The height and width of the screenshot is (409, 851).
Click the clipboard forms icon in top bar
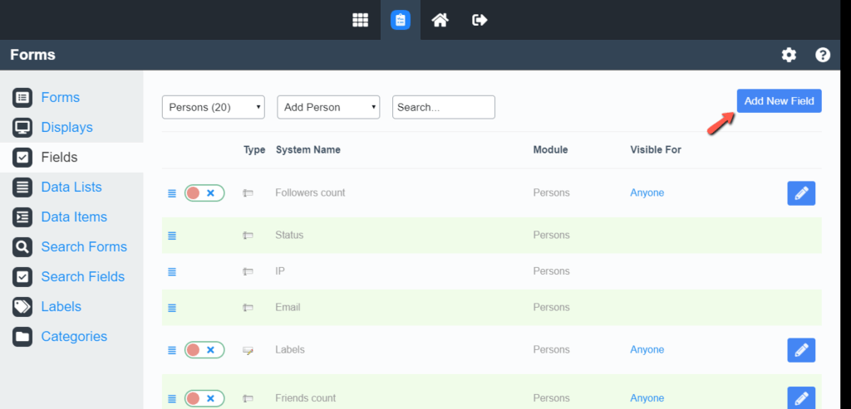coord(401,20)
